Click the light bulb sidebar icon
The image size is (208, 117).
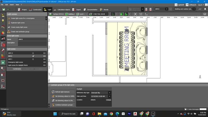coord(3,21)
